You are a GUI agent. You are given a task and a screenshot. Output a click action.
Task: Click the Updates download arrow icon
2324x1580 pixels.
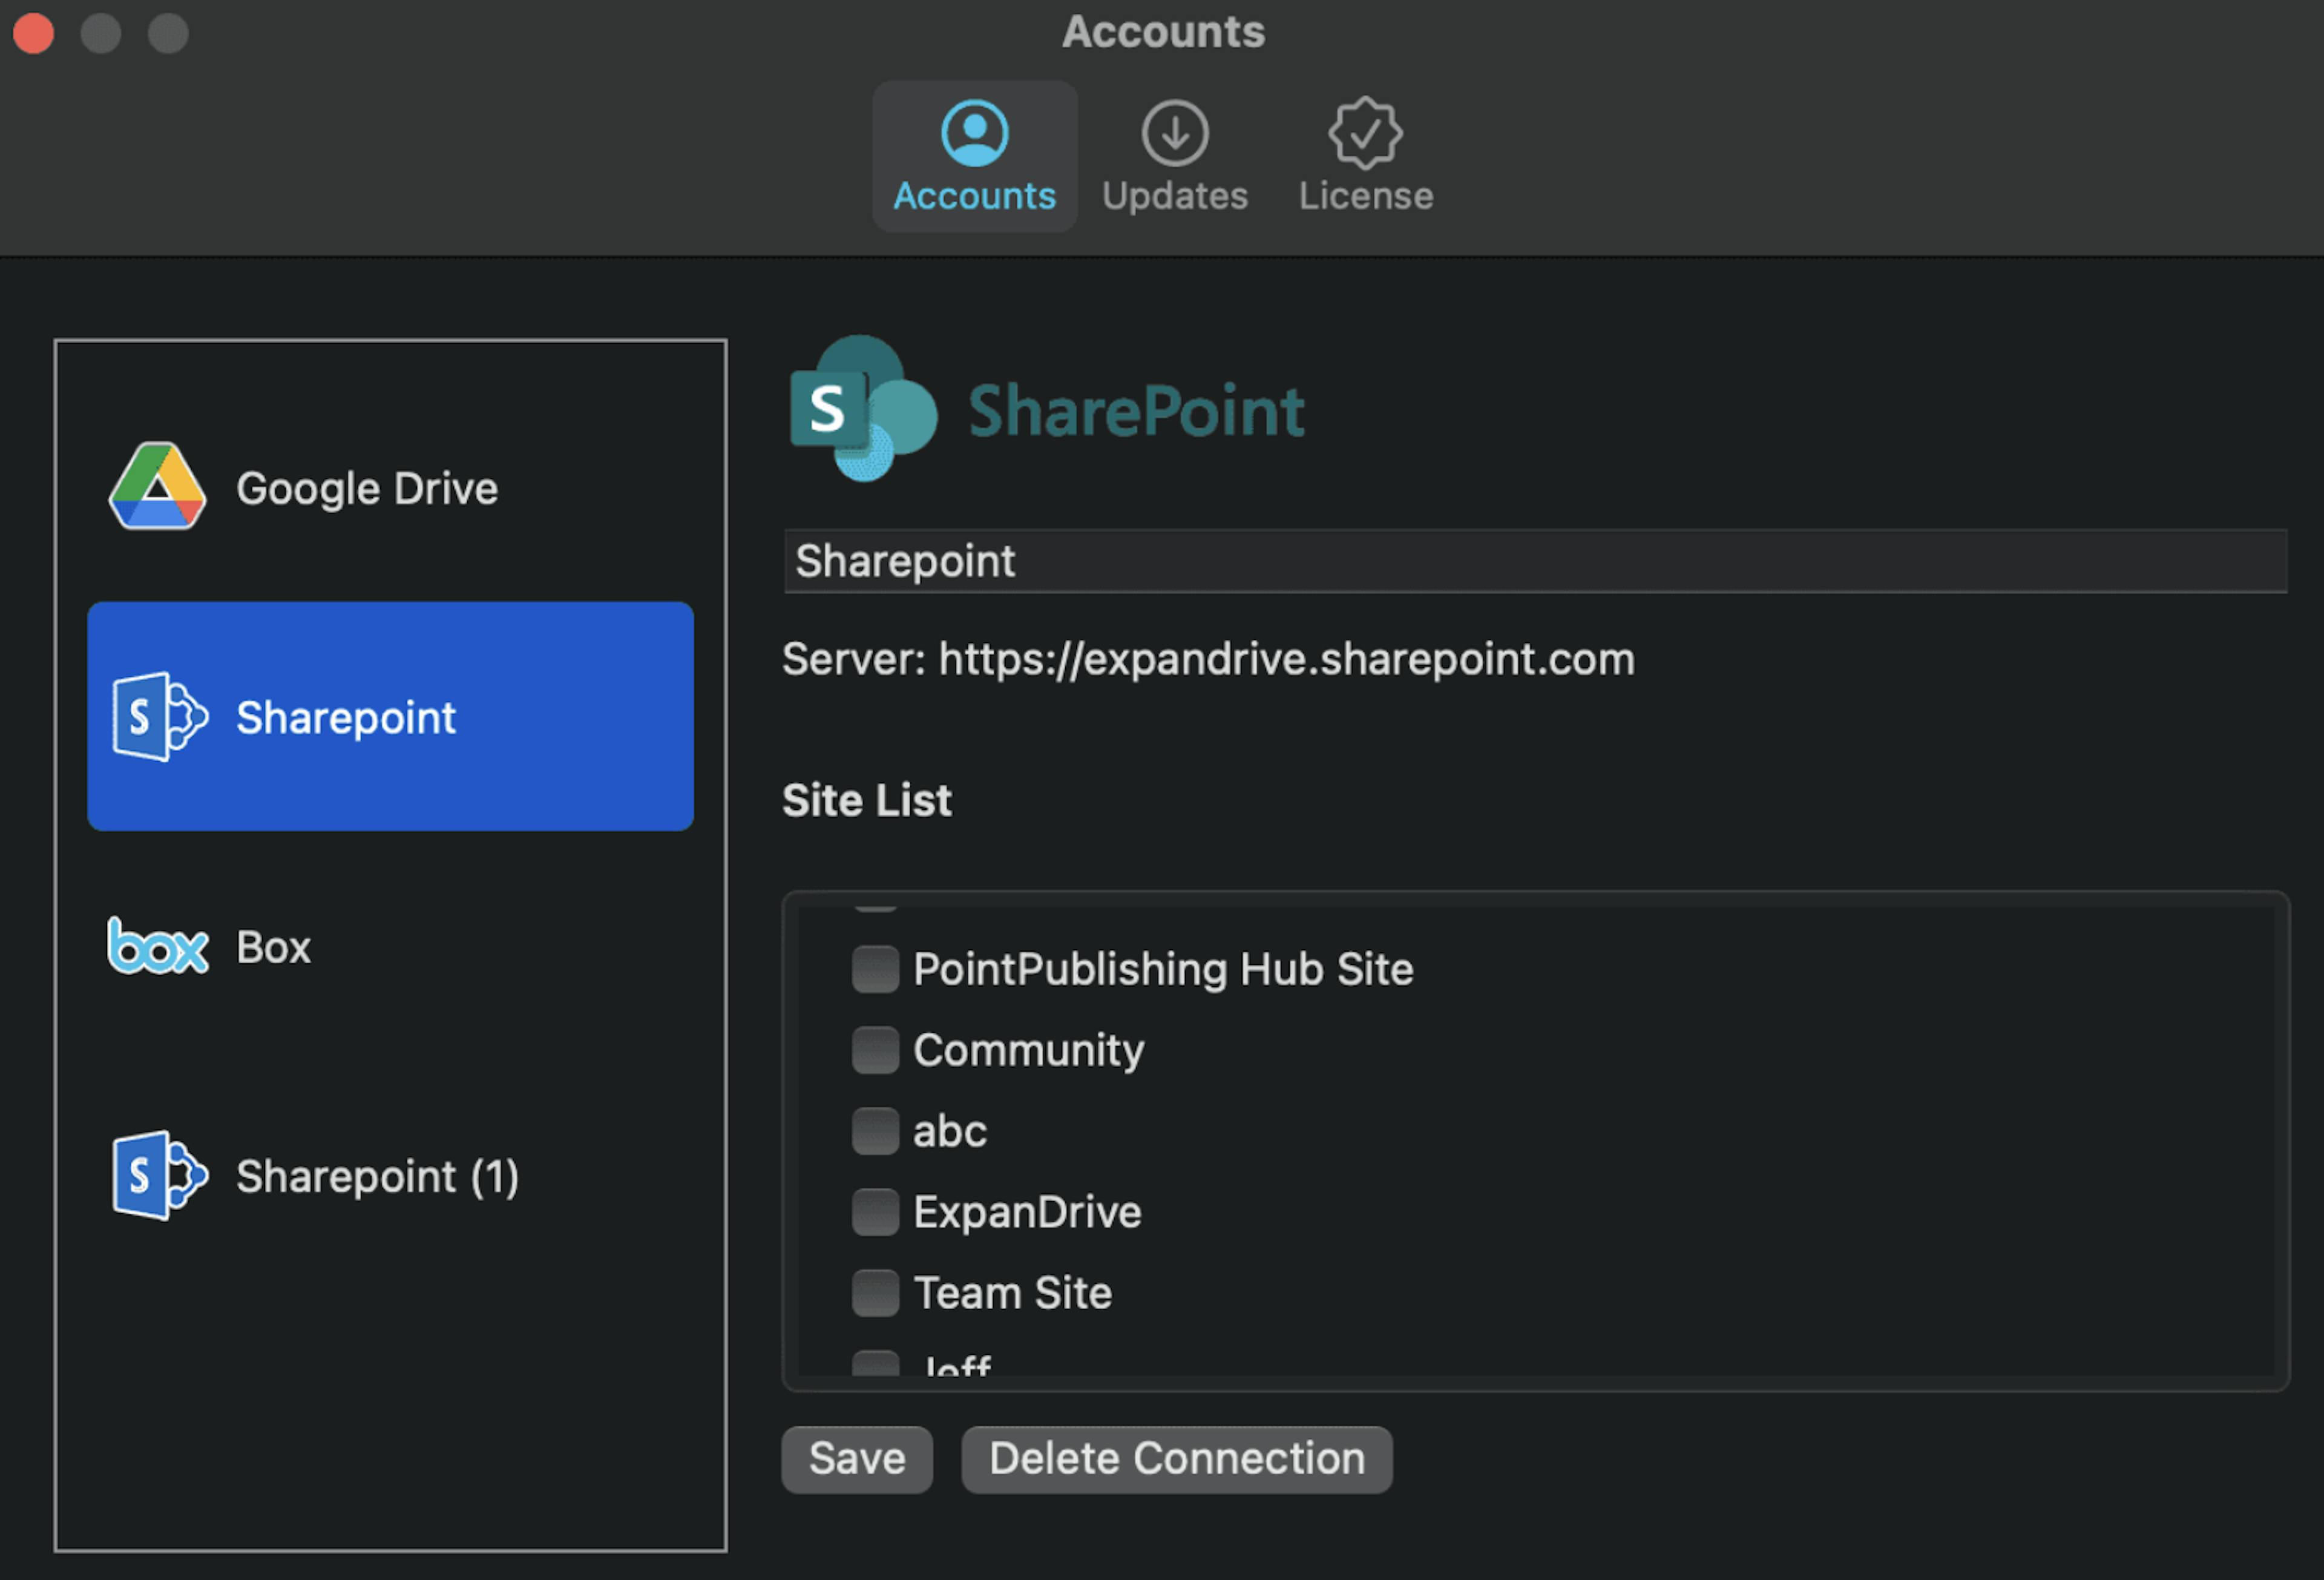pyautogui.click(x=1174, y=133)
